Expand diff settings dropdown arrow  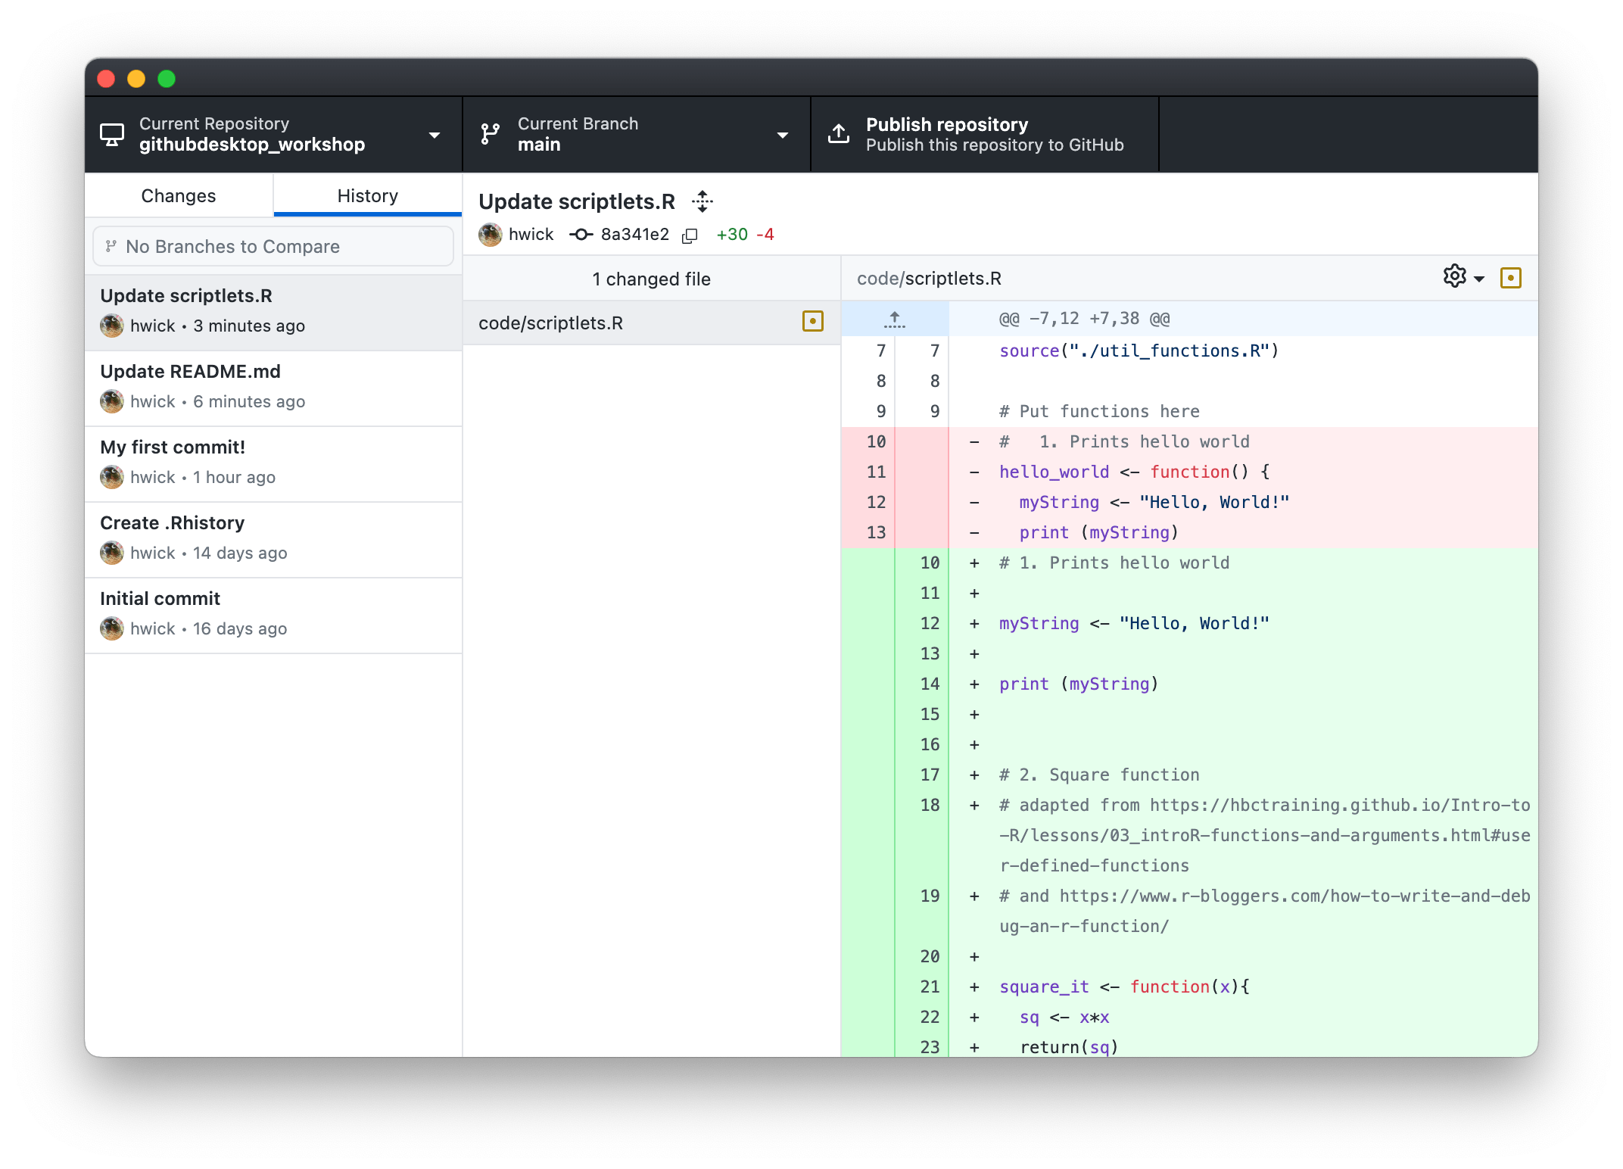click(1479, 279)
